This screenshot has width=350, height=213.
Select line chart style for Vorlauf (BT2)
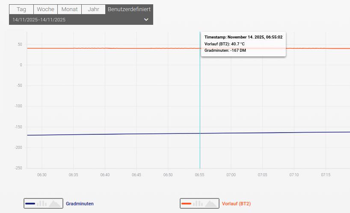(x=186, y=204)
